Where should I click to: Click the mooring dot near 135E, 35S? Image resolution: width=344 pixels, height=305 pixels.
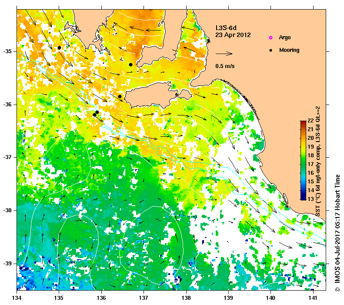pos(59,47)
